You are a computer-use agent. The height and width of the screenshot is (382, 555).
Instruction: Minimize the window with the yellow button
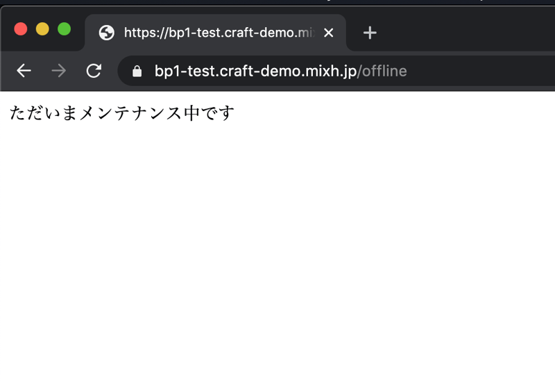[42, 29]
